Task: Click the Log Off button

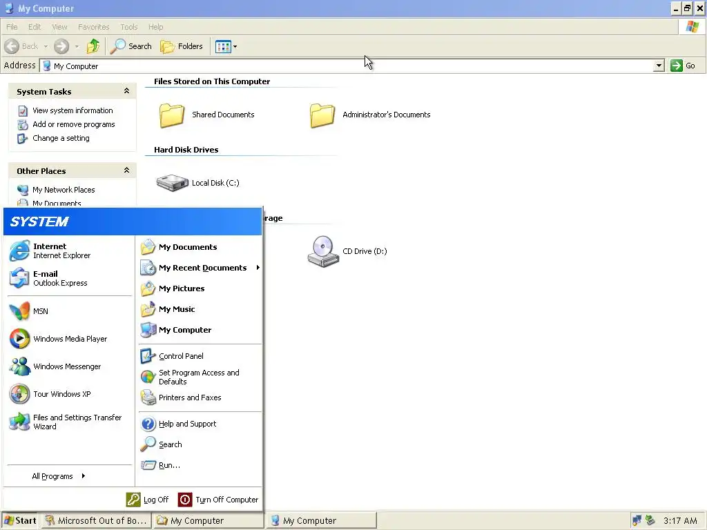Action: (148, 500)
